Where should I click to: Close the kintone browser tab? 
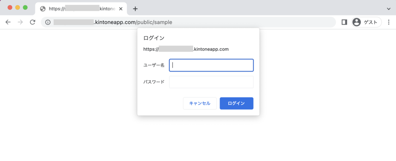coord(121,9)
